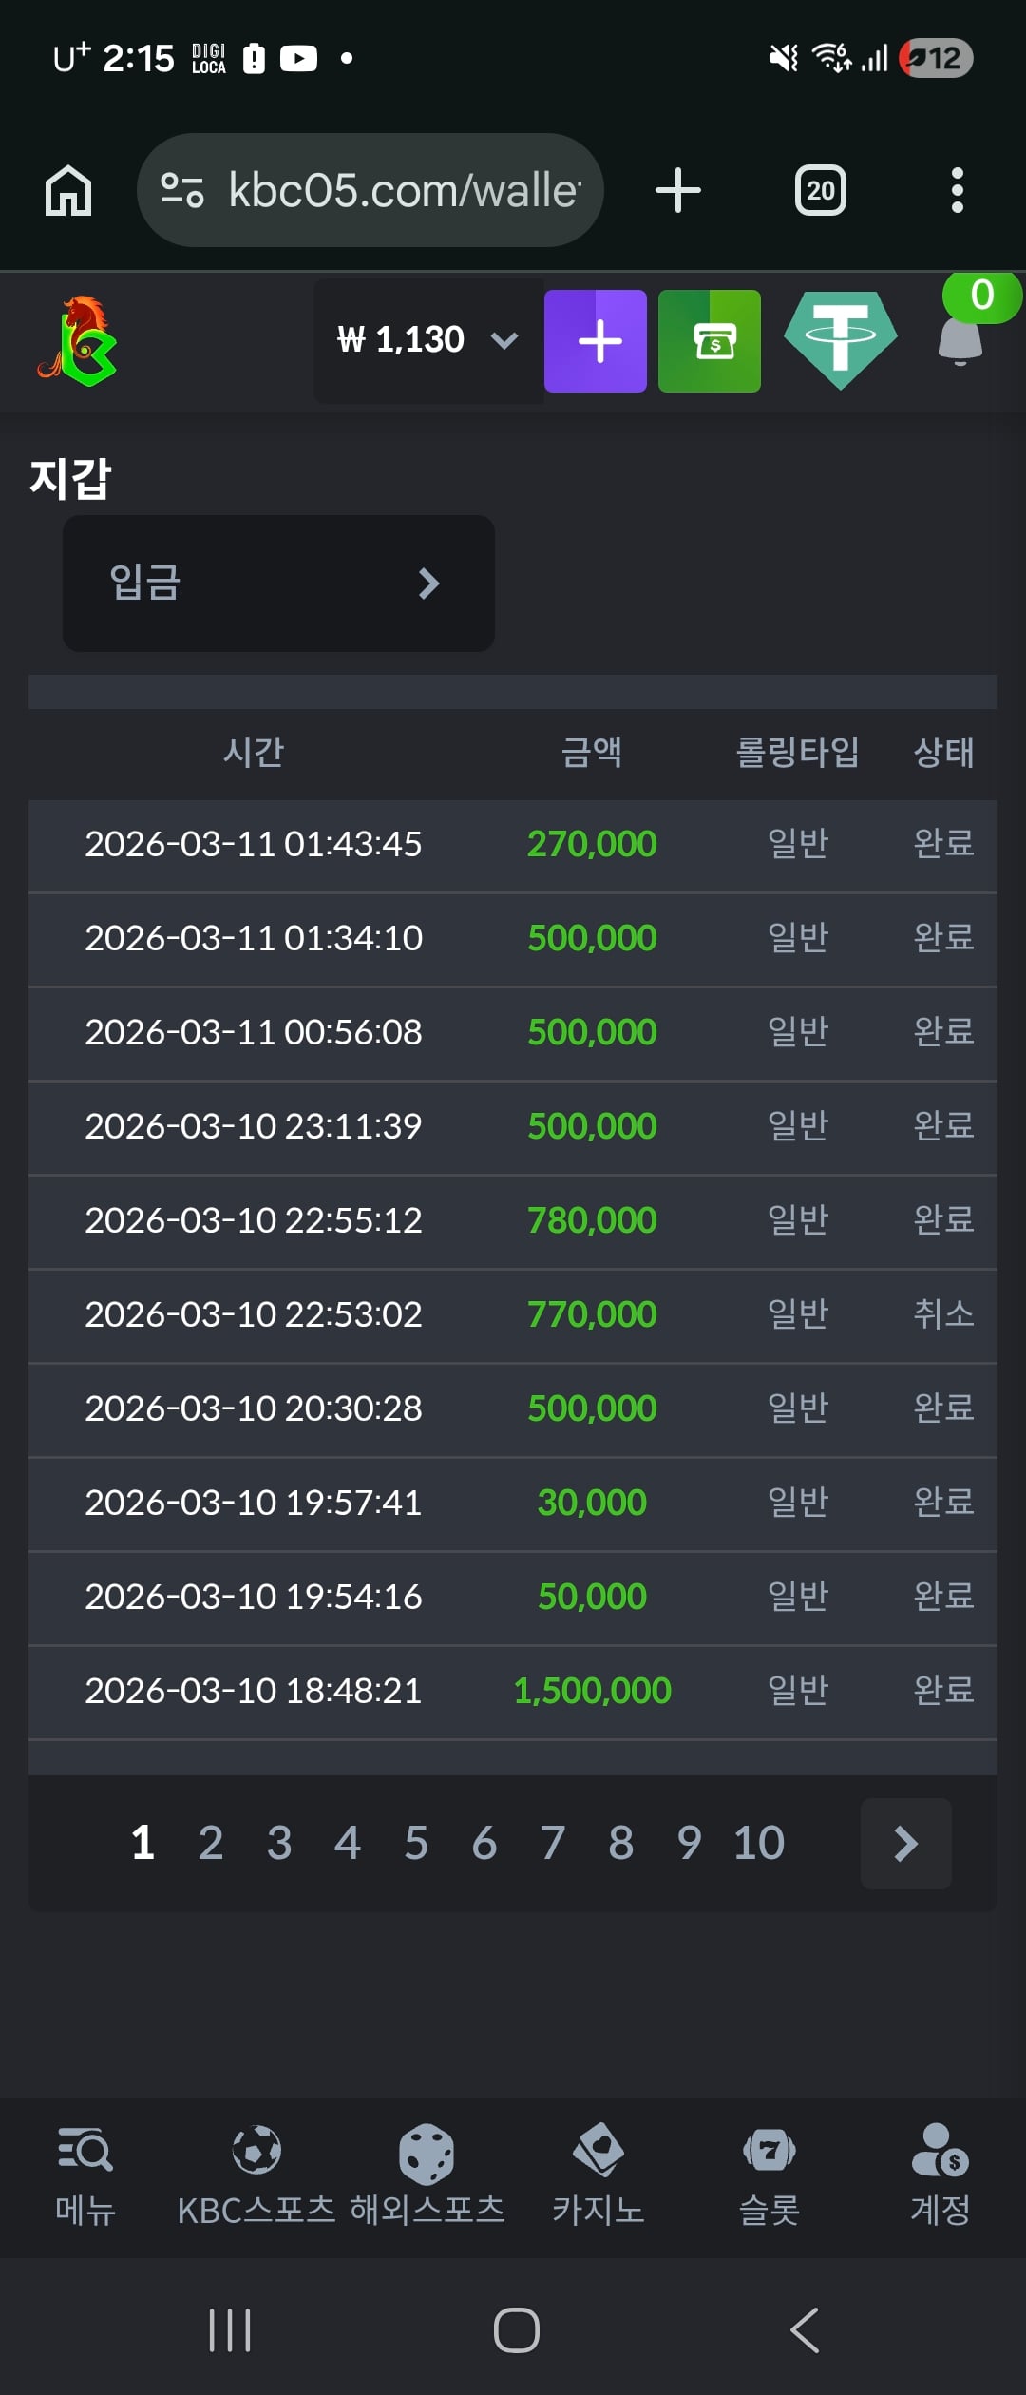
Task: Tap the browser home icon
Action: [68, 190]
